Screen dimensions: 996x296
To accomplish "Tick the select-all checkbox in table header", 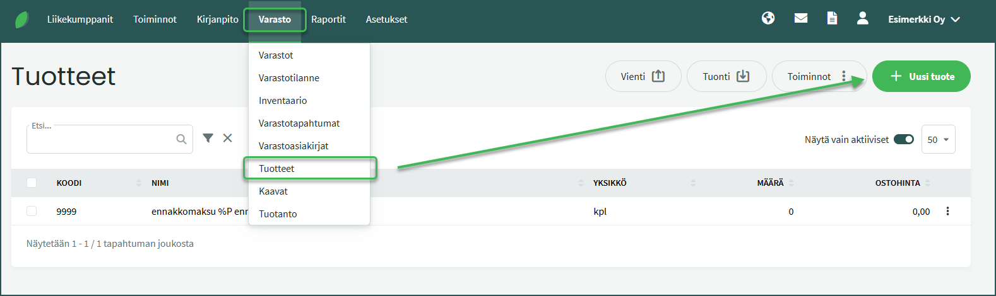I will pyautogui.click(x=32, y=183).
